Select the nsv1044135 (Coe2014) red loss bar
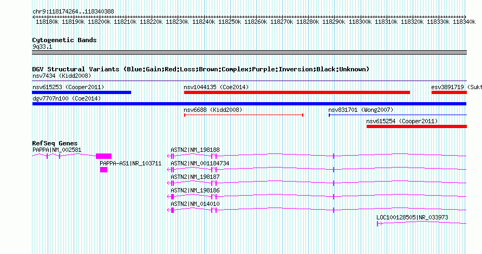 (x=297, y=92)
